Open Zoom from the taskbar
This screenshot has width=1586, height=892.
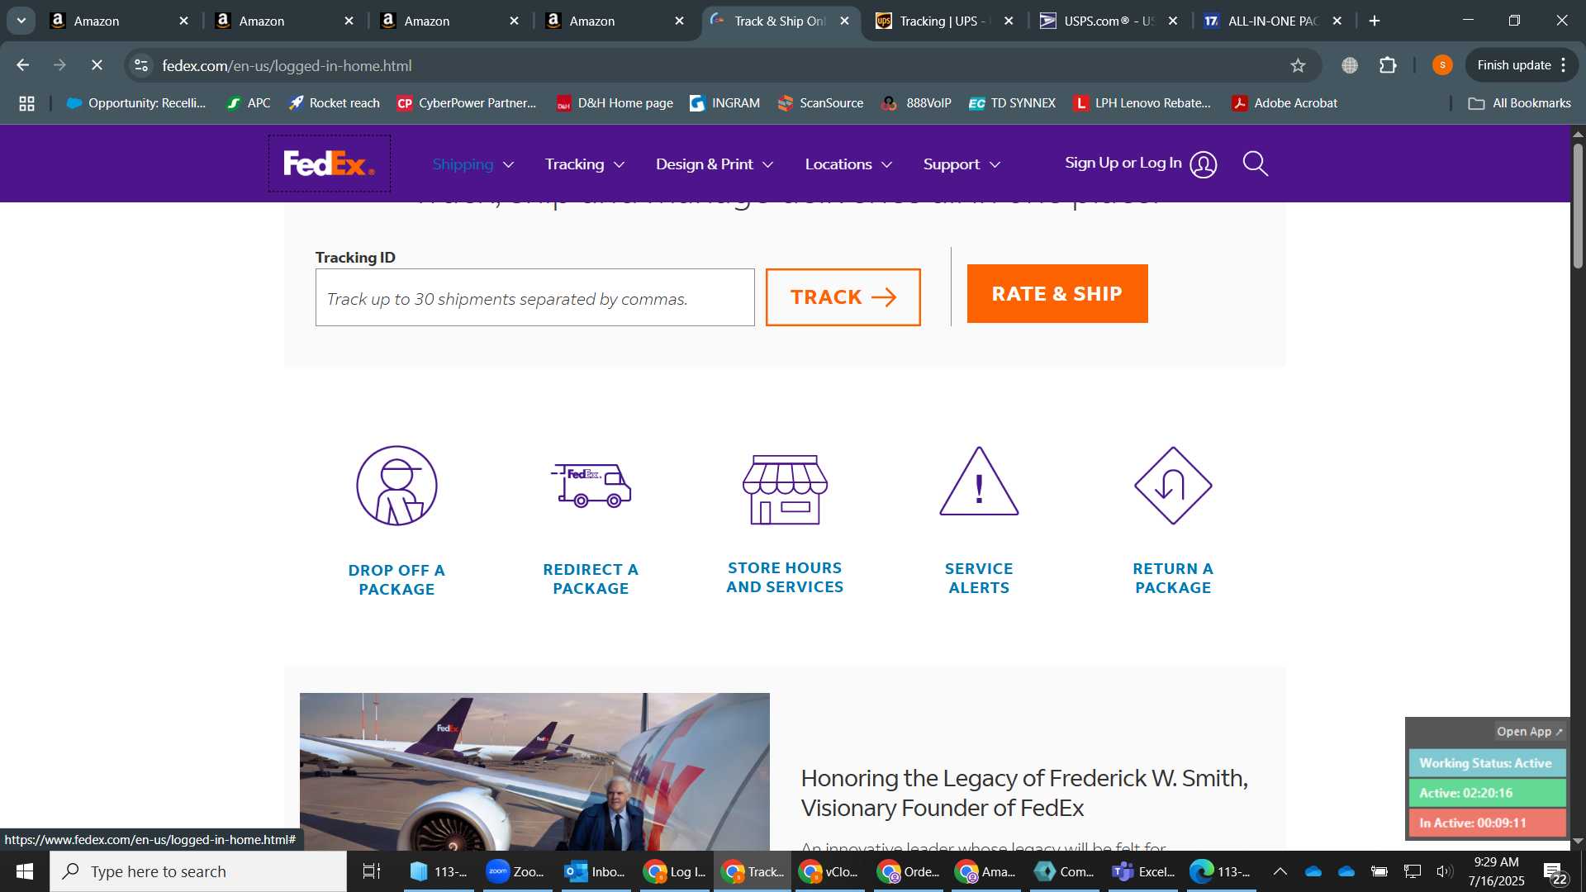(516, 871)
